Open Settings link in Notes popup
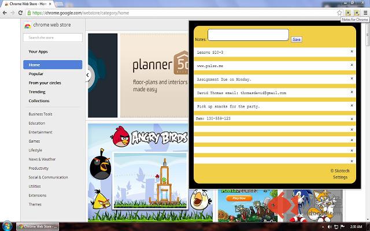 (x=340, y=177)
